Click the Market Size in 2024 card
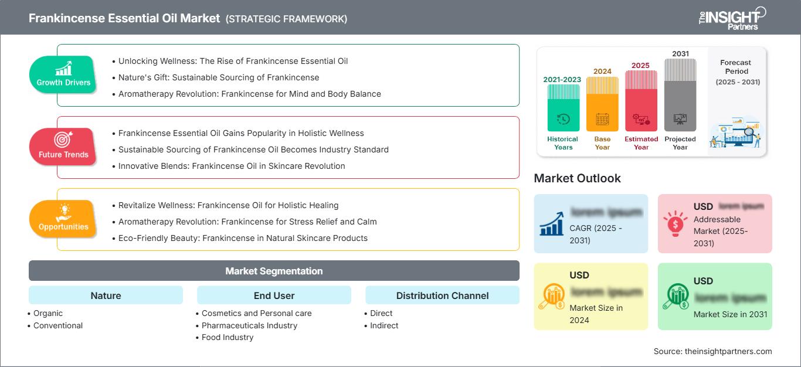This screenshot has height=367, width=801. click(x=591, y=296)
